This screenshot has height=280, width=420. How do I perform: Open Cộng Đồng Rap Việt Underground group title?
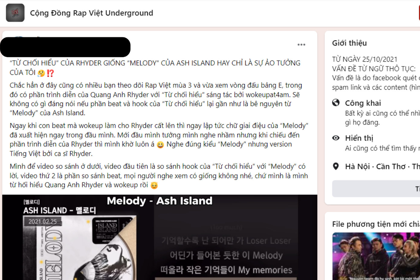point(92,13)
